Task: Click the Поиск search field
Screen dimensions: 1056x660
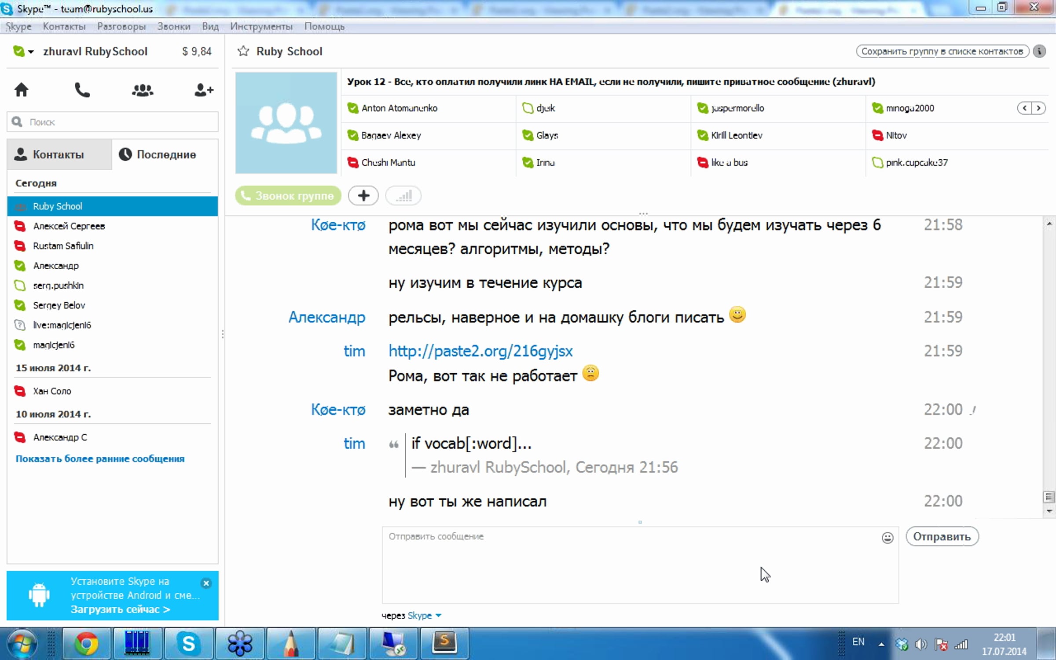Action: (113, 122)
